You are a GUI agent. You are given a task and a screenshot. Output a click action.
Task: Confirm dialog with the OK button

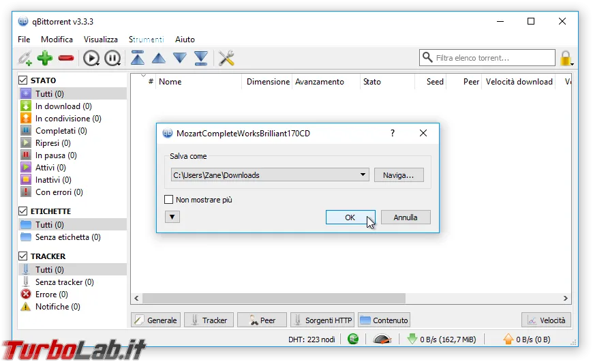pyautogui.click(x=350, y=217)
